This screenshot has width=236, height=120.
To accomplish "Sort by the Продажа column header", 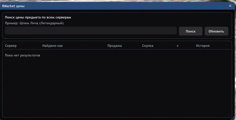I will (x=115, y=46).
